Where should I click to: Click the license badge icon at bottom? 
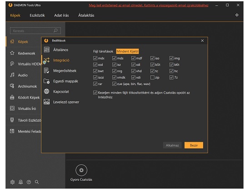coord(20,182)
